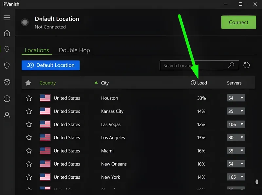Minimize the IPVanish window
This screenshot has width=262, height=195.
[x=226, y=4]
